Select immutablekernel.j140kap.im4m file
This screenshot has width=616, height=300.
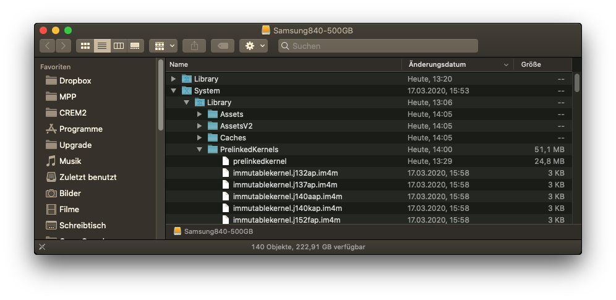point(369,208)
